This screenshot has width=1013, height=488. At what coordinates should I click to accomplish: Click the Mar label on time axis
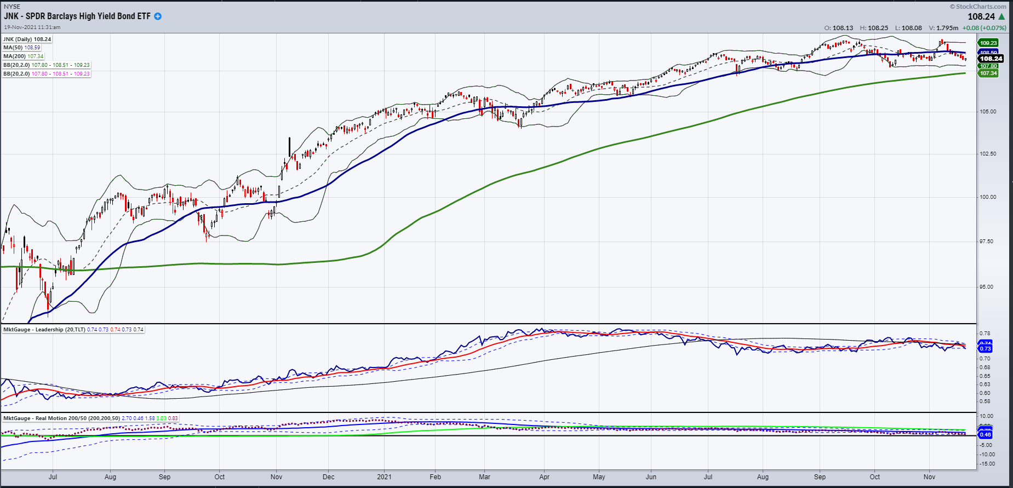(x=485, y=477)
